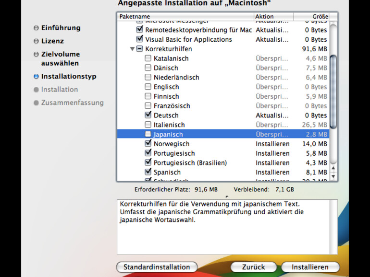Click the 14,0 MB size of Norwegisch
Screen dimensions: 370x277
tap(315, 144)
